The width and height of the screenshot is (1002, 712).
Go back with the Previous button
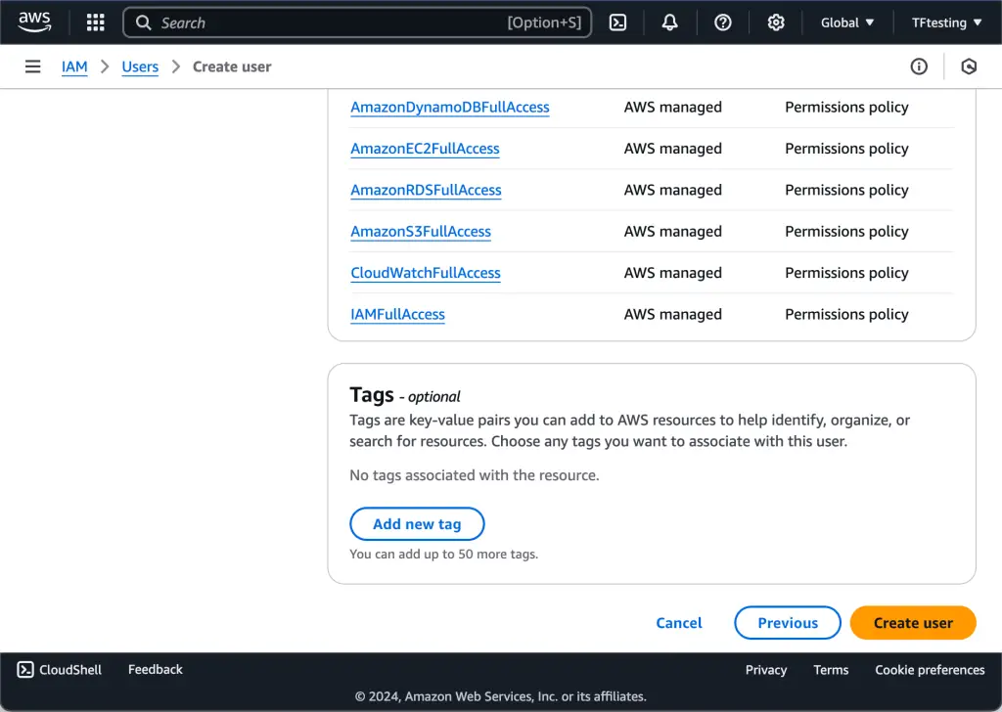(x=787, y=622)
